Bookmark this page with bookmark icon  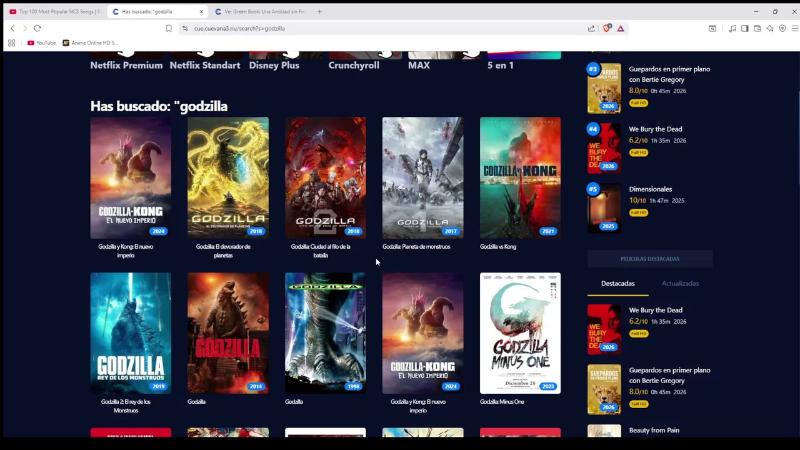coord(169,28)
